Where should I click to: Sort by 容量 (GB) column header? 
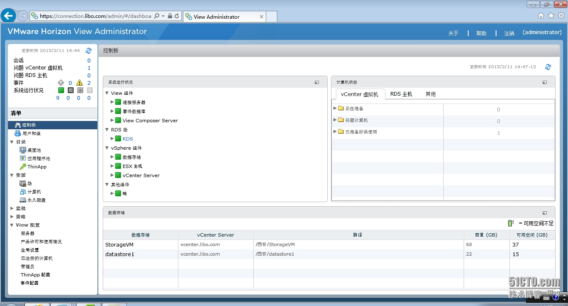tap(487, 235)
